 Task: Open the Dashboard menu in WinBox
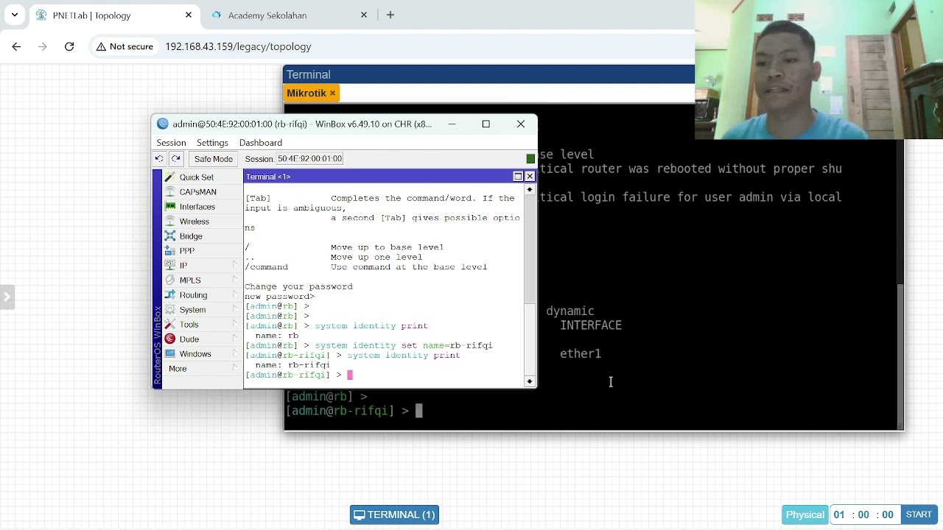coord(261,143)
